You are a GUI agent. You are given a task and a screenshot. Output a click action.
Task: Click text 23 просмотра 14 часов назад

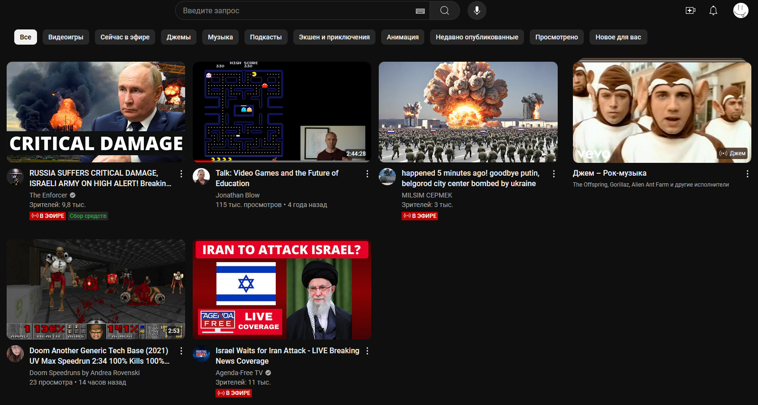point(78,382)
